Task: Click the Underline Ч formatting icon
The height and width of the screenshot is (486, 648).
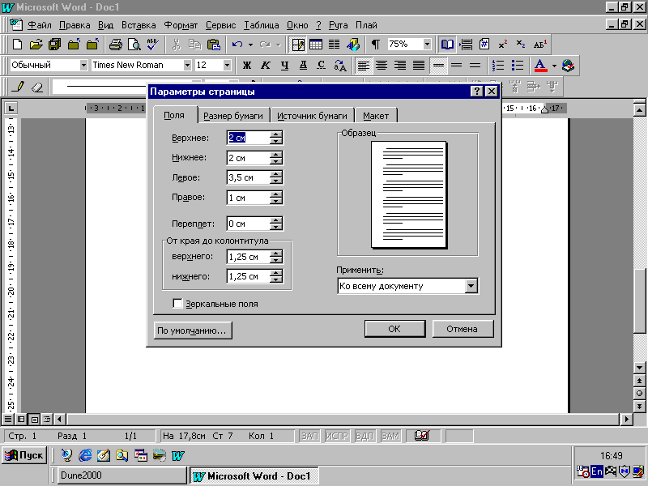Action: click(x=283, y=66)
